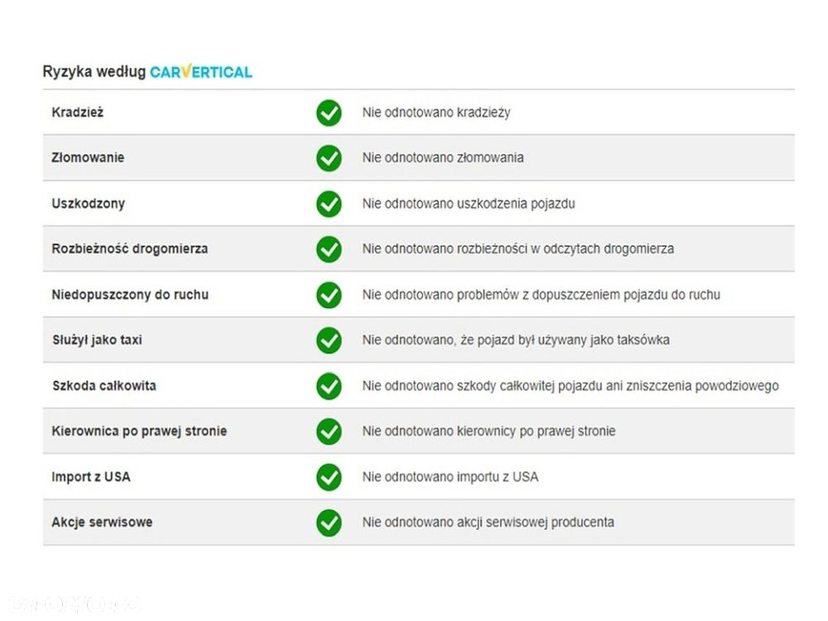Click the check icon for Kierownica po prawej stronie
The width and height of the screenshot is (828, 621).
329,431
